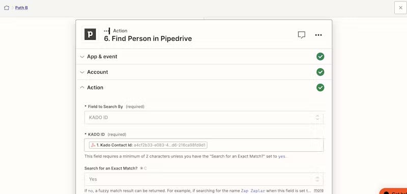This screenshot has height=194, width=407.
Task: Close the editor with the X button
Action: (400, 8)
